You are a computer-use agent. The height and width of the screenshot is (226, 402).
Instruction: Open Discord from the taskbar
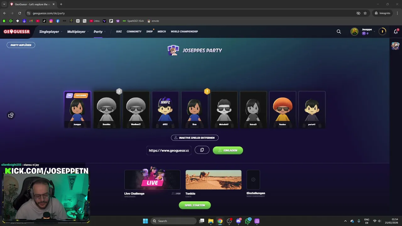(238, 221)
